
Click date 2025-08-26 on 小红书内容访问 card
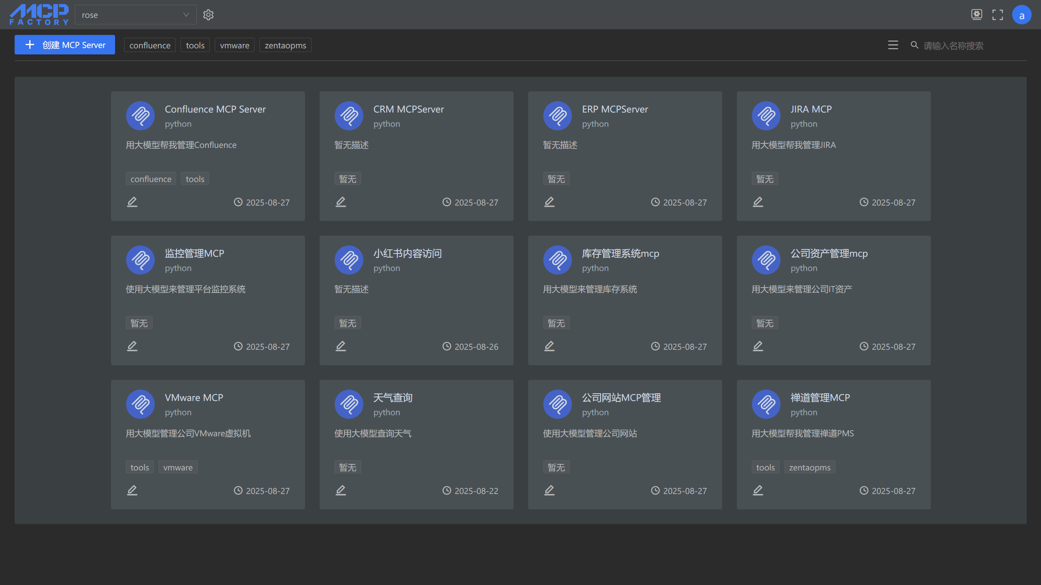click(x=476, y=347)
